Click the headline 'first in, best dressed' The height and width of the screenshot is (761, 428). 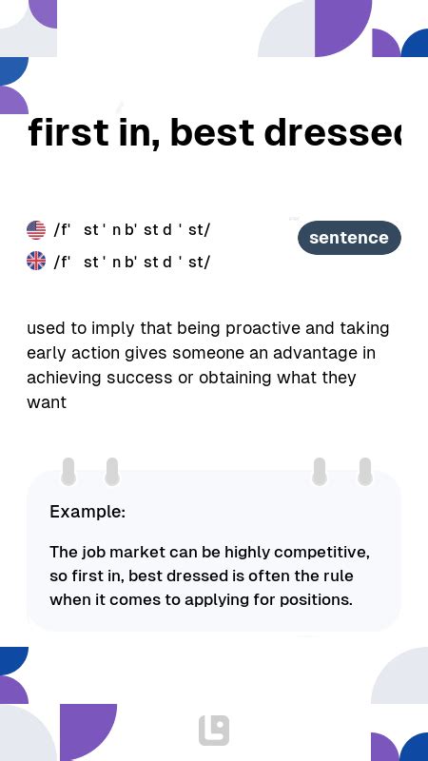215,133
